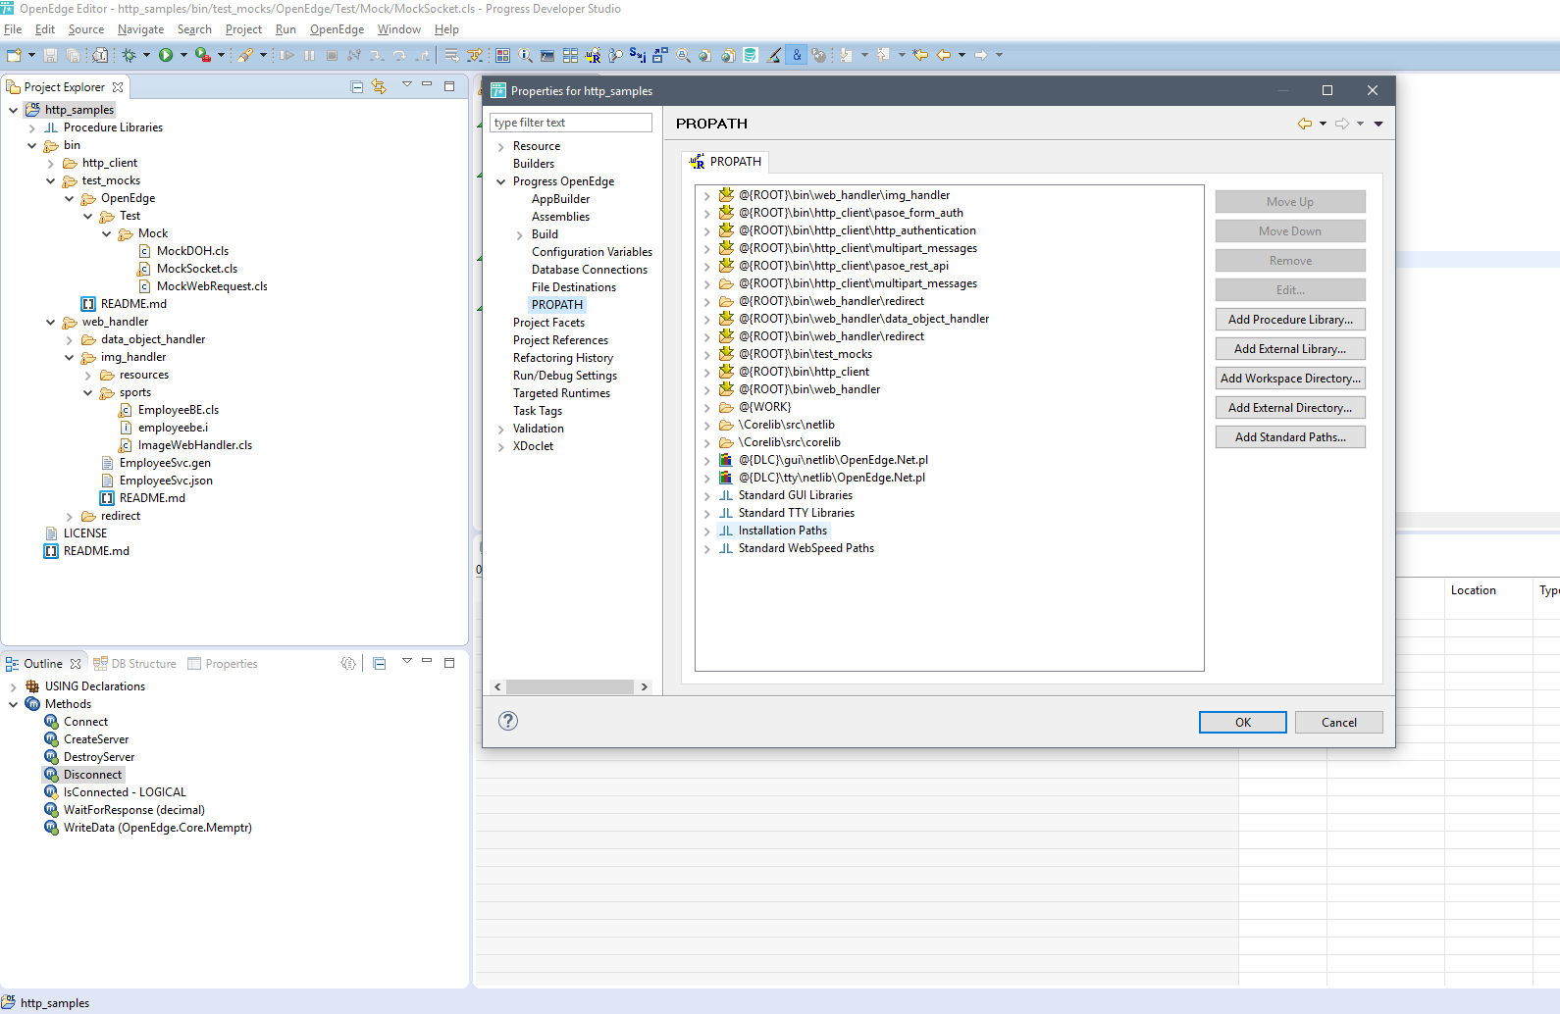Click Add Standard Paths... button

tap(1290, 437)
